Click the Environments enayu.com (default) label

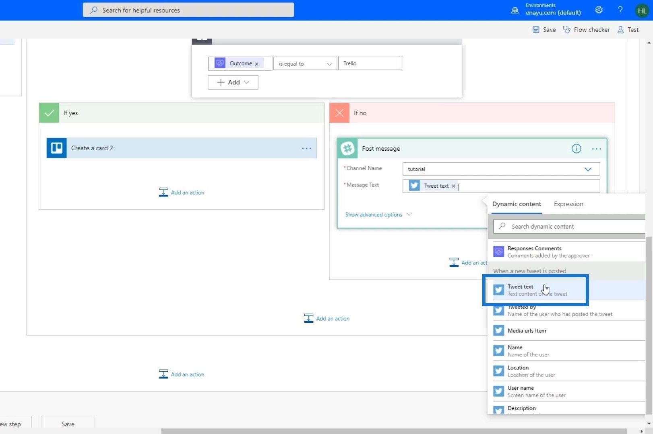pos(553,10)
